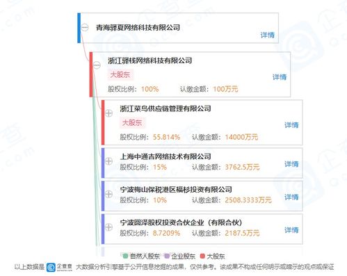Click the 100% equity ratio value

point(150,89)
